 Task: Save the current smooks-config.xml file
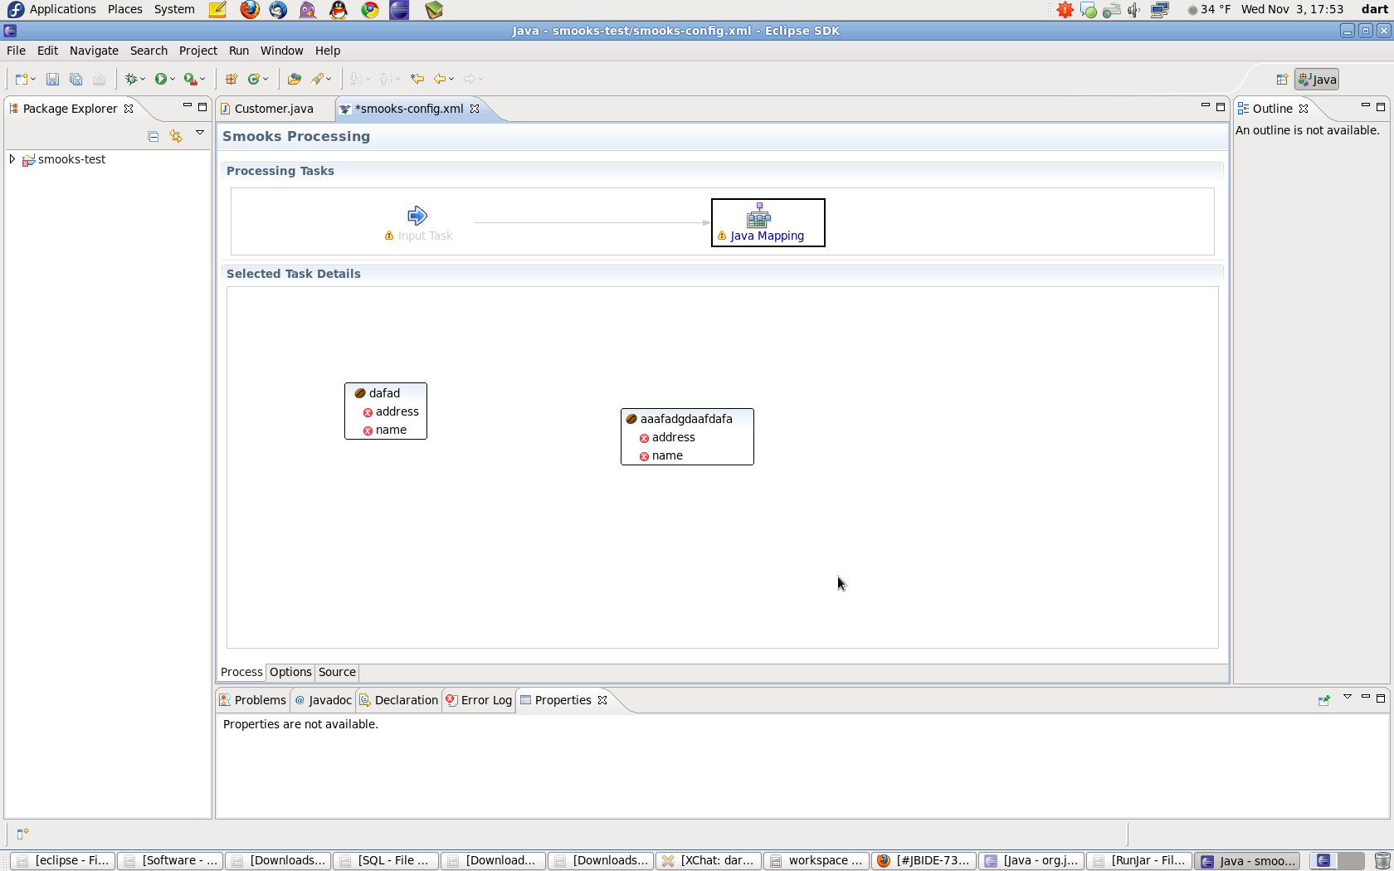point(52,80)
